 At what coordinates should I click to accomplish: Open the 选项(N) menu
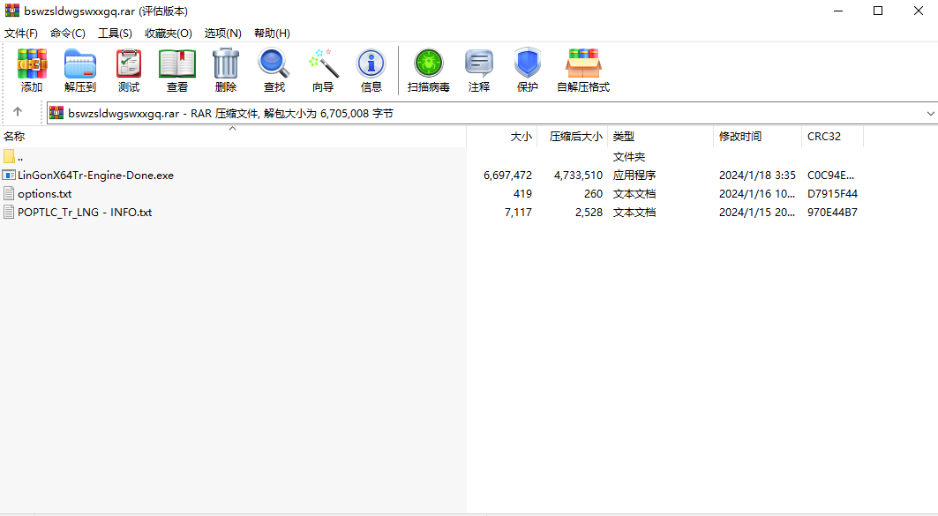click(x=222, y=34)
